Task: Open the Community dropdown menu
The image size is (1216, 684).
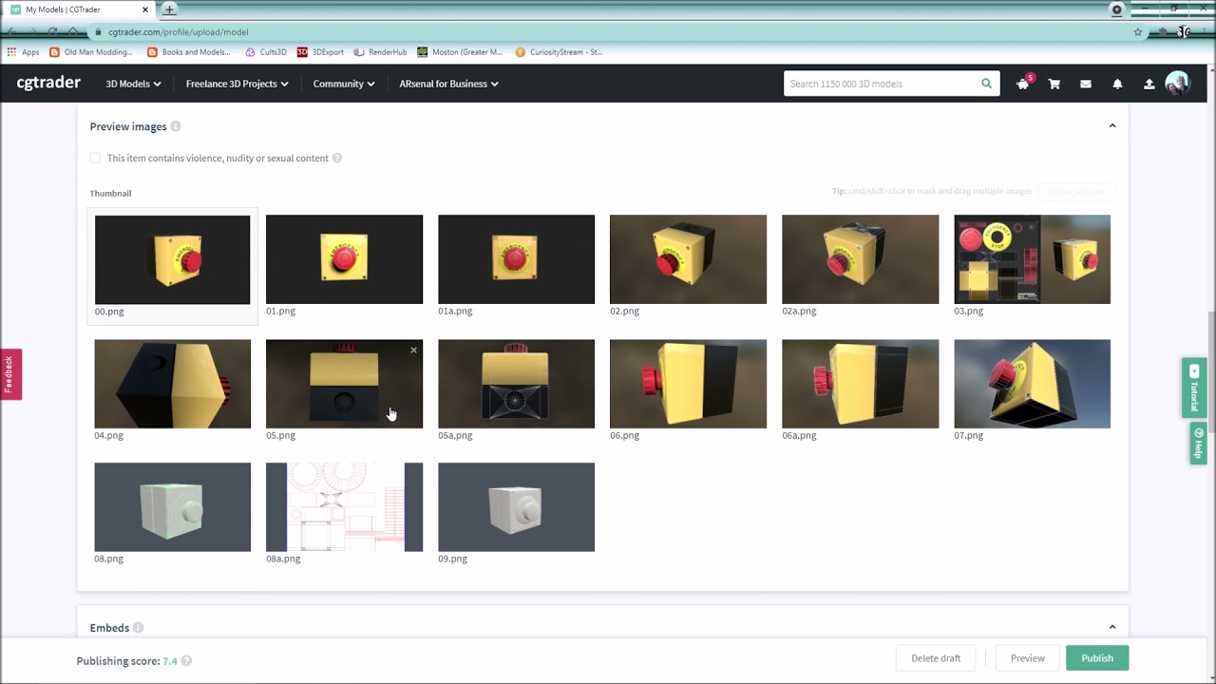Action: click(x=344, y=84)
